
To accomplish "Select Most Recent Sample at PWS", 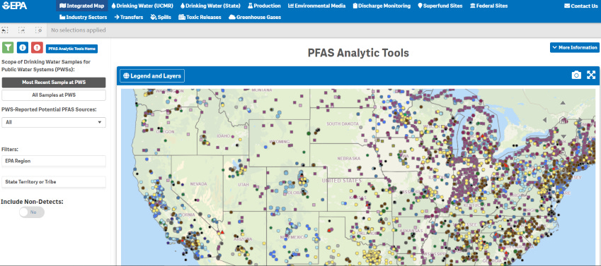I will pyautogui.click(x=54, y=82).
